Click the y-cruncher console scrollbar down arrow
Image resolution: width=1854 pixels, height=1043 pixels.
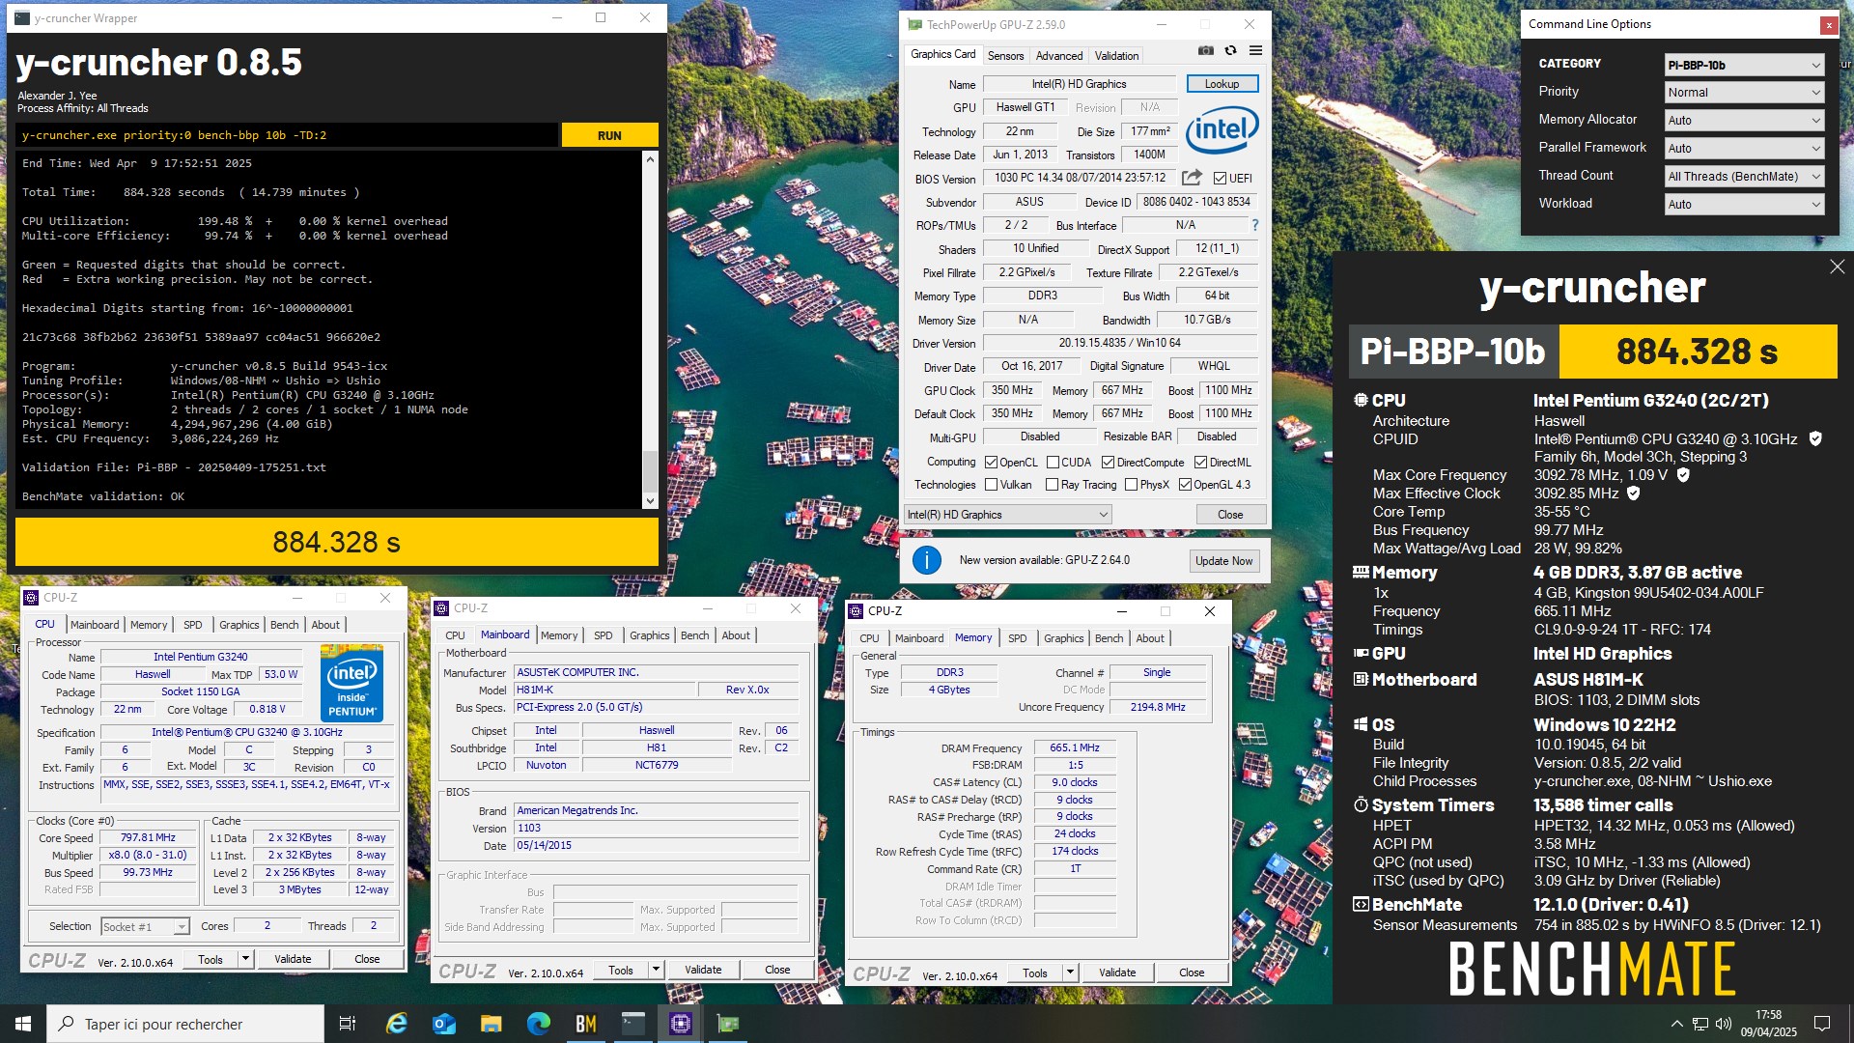click(650, 501)
